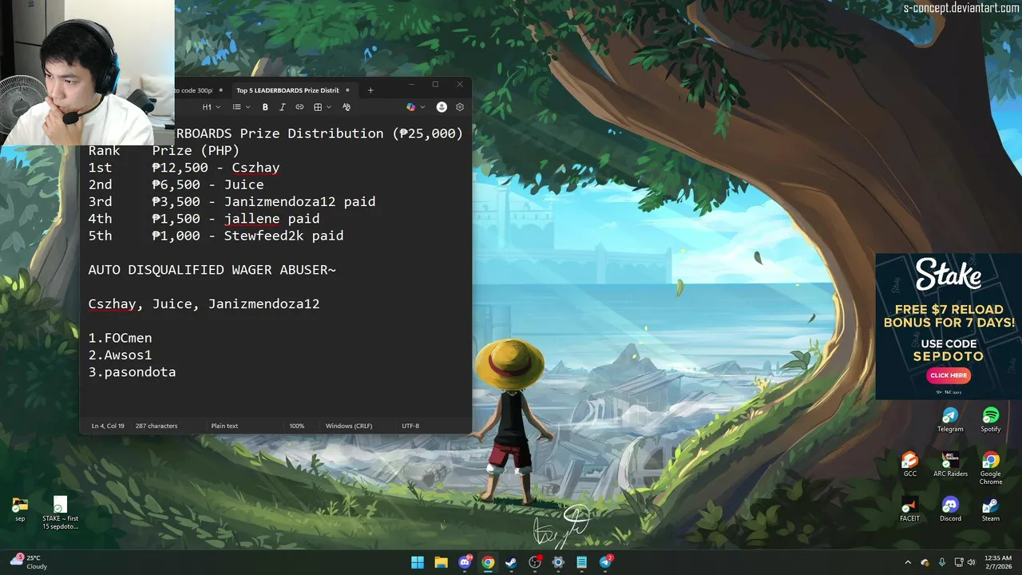Open Notepad settings gear
Screen dimensions: 1022x575
pyautogui.click(x=460, y=107)
